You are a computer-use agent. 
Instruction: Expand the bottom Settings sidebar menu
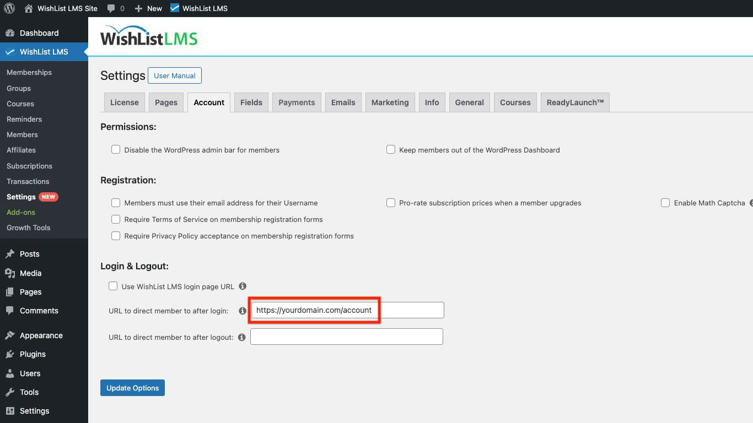(35, 410)
